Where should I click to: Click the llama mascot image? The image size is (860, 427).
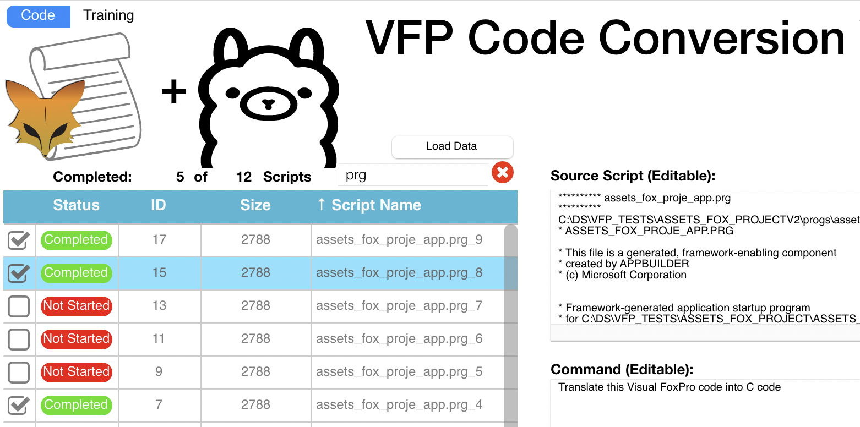pos(268,99)
